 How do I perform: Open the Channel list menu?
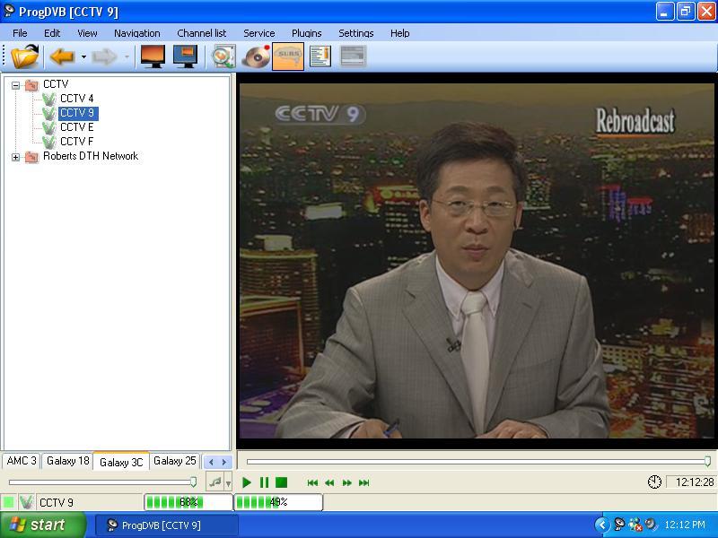click(201, 33)
